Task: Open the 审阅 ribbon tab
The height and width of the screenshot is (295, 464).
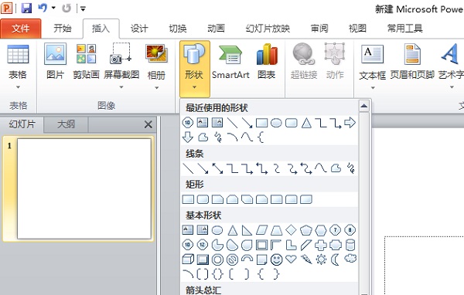Action: click(319, 29)
